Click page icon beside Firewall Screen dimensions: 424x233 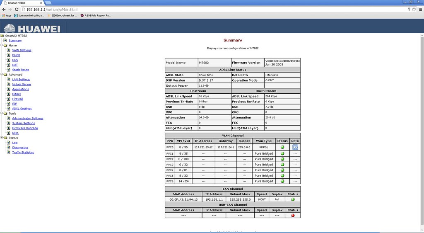9,99
